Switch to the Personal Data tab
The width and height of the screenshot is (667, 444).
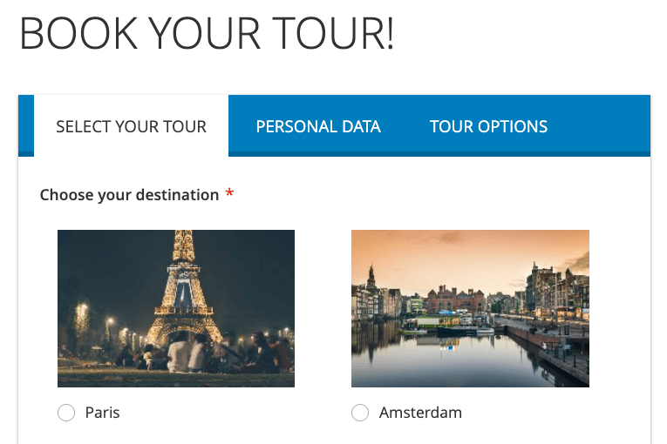click(x=318, y=126)
